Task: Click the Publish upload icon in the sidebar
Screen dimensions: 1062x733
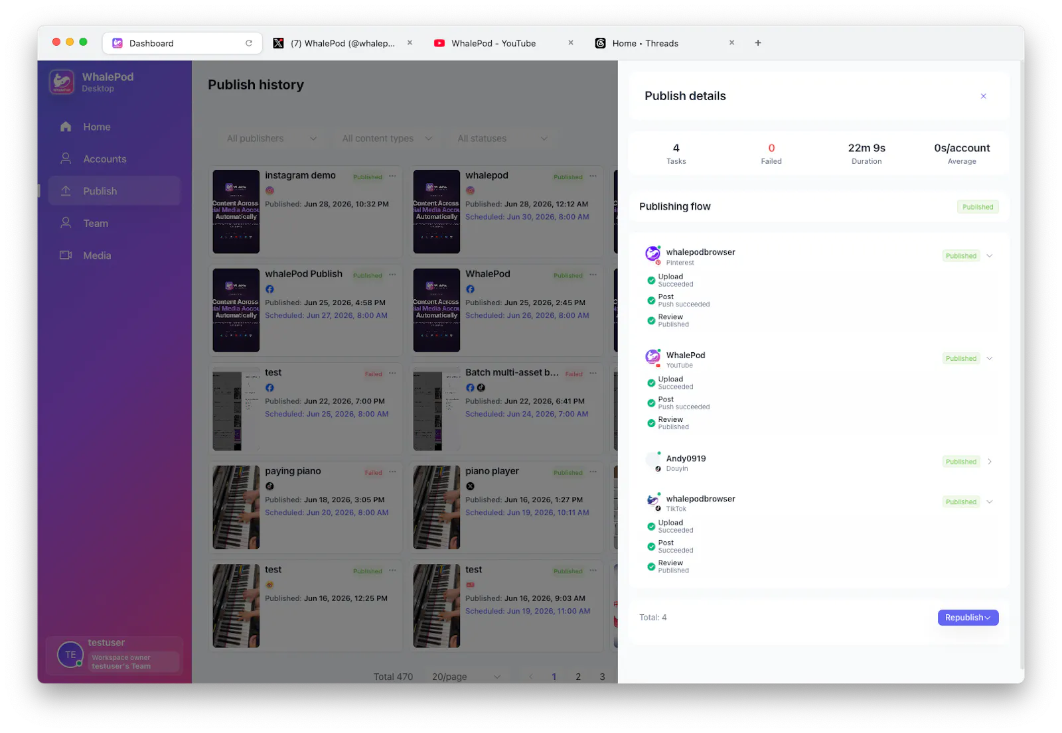Action: tap(66, 191)
